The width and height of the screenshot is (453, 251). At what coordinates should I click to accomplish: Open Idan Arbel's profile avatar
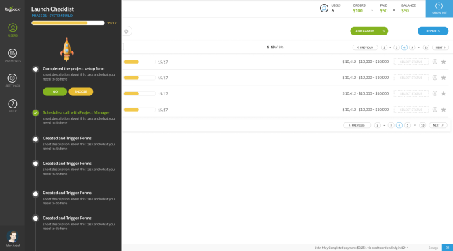pyautogui.click(x=12, y=237)
